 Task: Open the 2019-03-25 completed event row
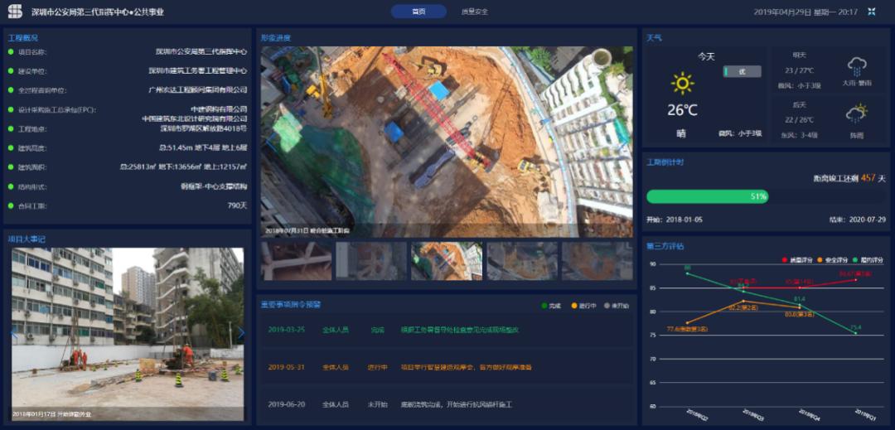coord(446,330)
